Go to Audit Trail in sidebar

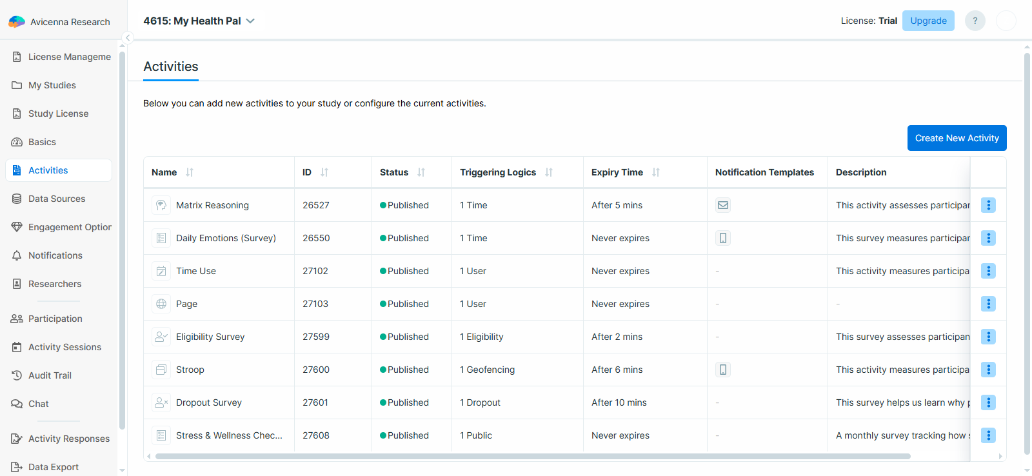(x=50, y=375)
